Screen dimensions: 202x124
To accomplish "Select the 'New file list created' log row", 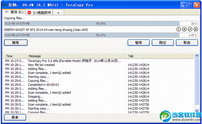I will point(99,65).
